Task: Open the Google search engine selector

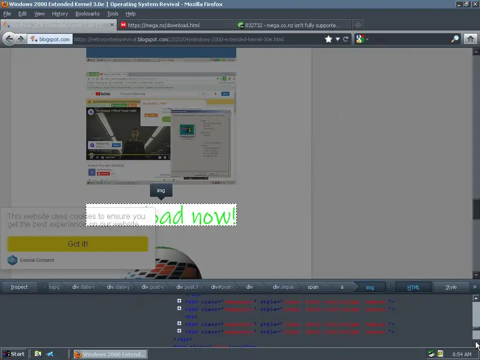Action: 362,39
